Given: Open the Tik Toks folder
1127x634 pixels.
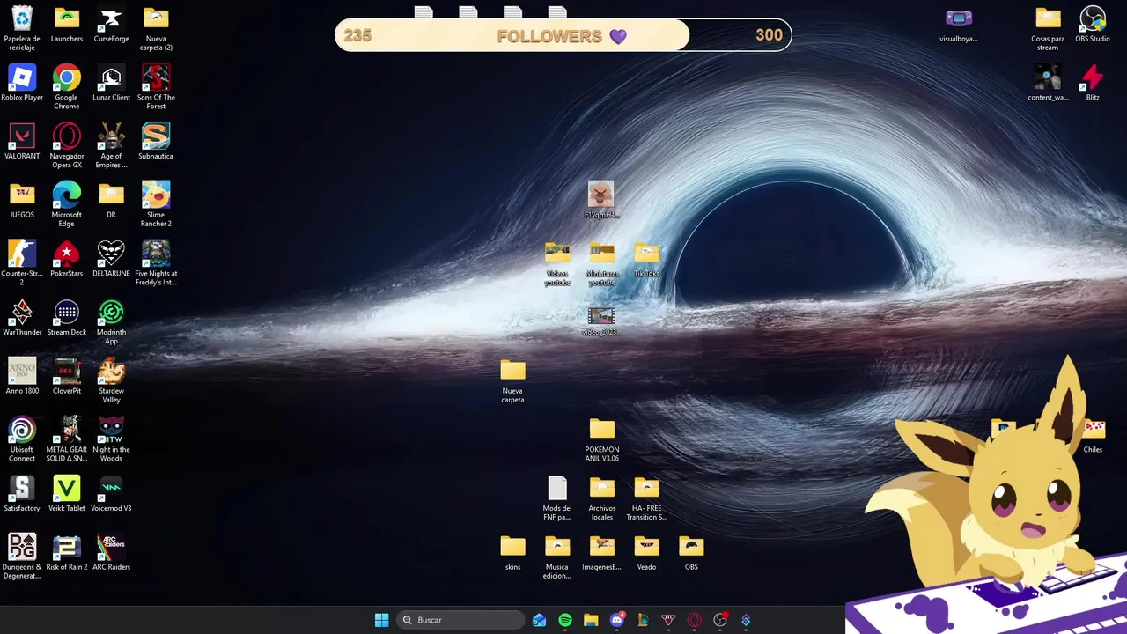Looking at the screenshot, I should (646, 254).
